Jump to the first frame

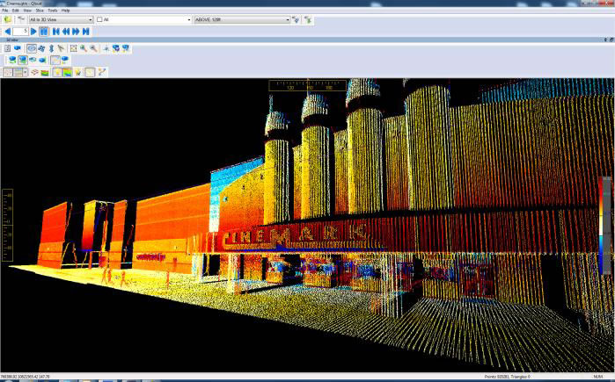56,32
